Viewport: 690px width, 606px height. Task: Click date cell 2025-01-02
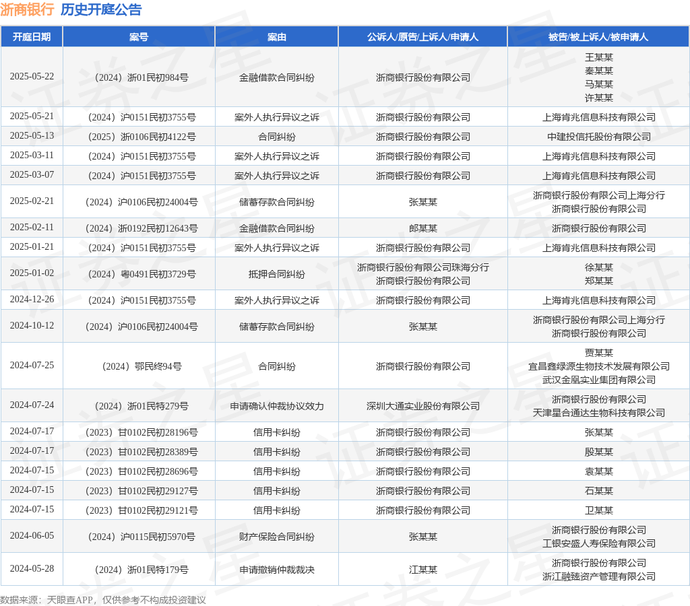click(x=32, y=273)
